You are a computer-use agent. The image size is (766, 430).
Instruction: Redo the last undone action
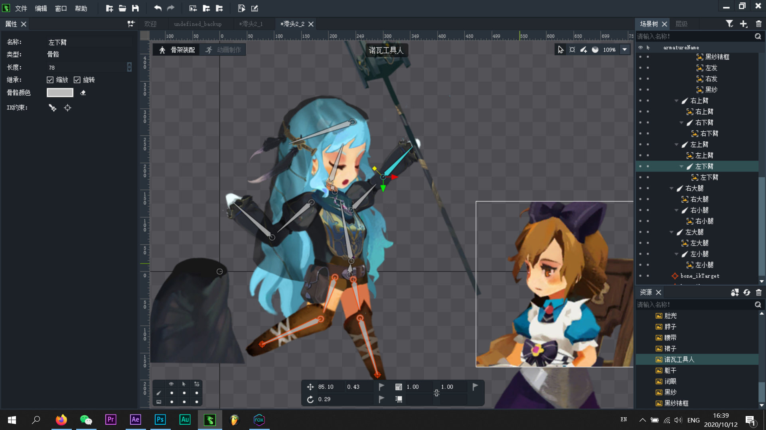[x=171, y=8]
